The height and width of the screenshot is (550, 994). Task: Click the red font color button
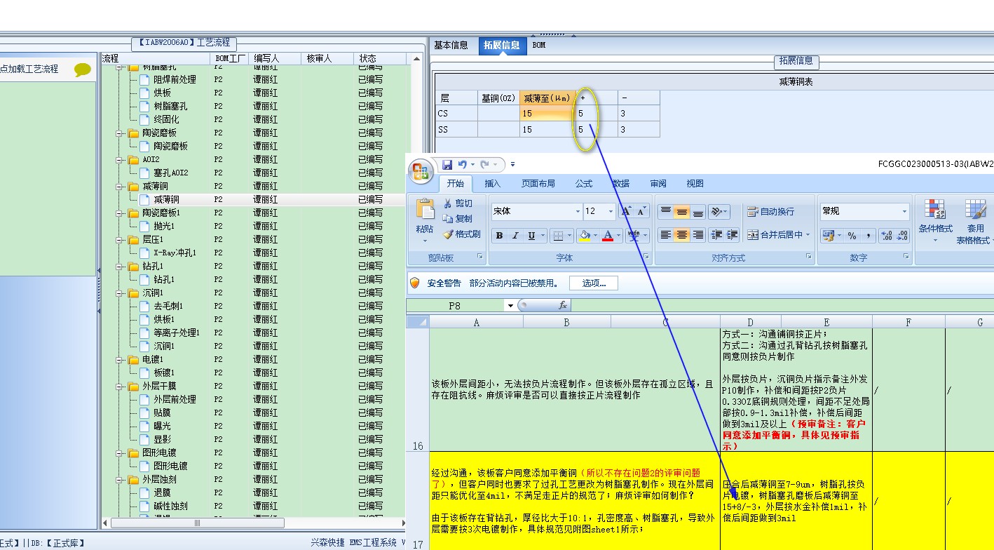point(608,235)
